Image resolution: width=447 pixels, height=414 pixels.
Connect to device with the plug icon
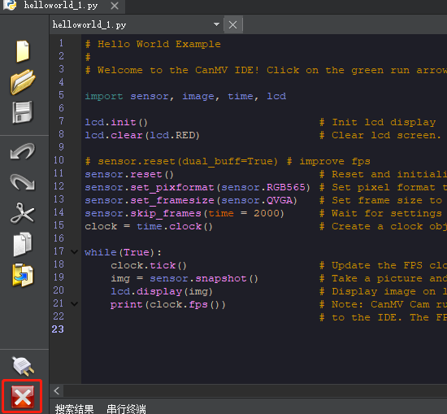(23, 366)
